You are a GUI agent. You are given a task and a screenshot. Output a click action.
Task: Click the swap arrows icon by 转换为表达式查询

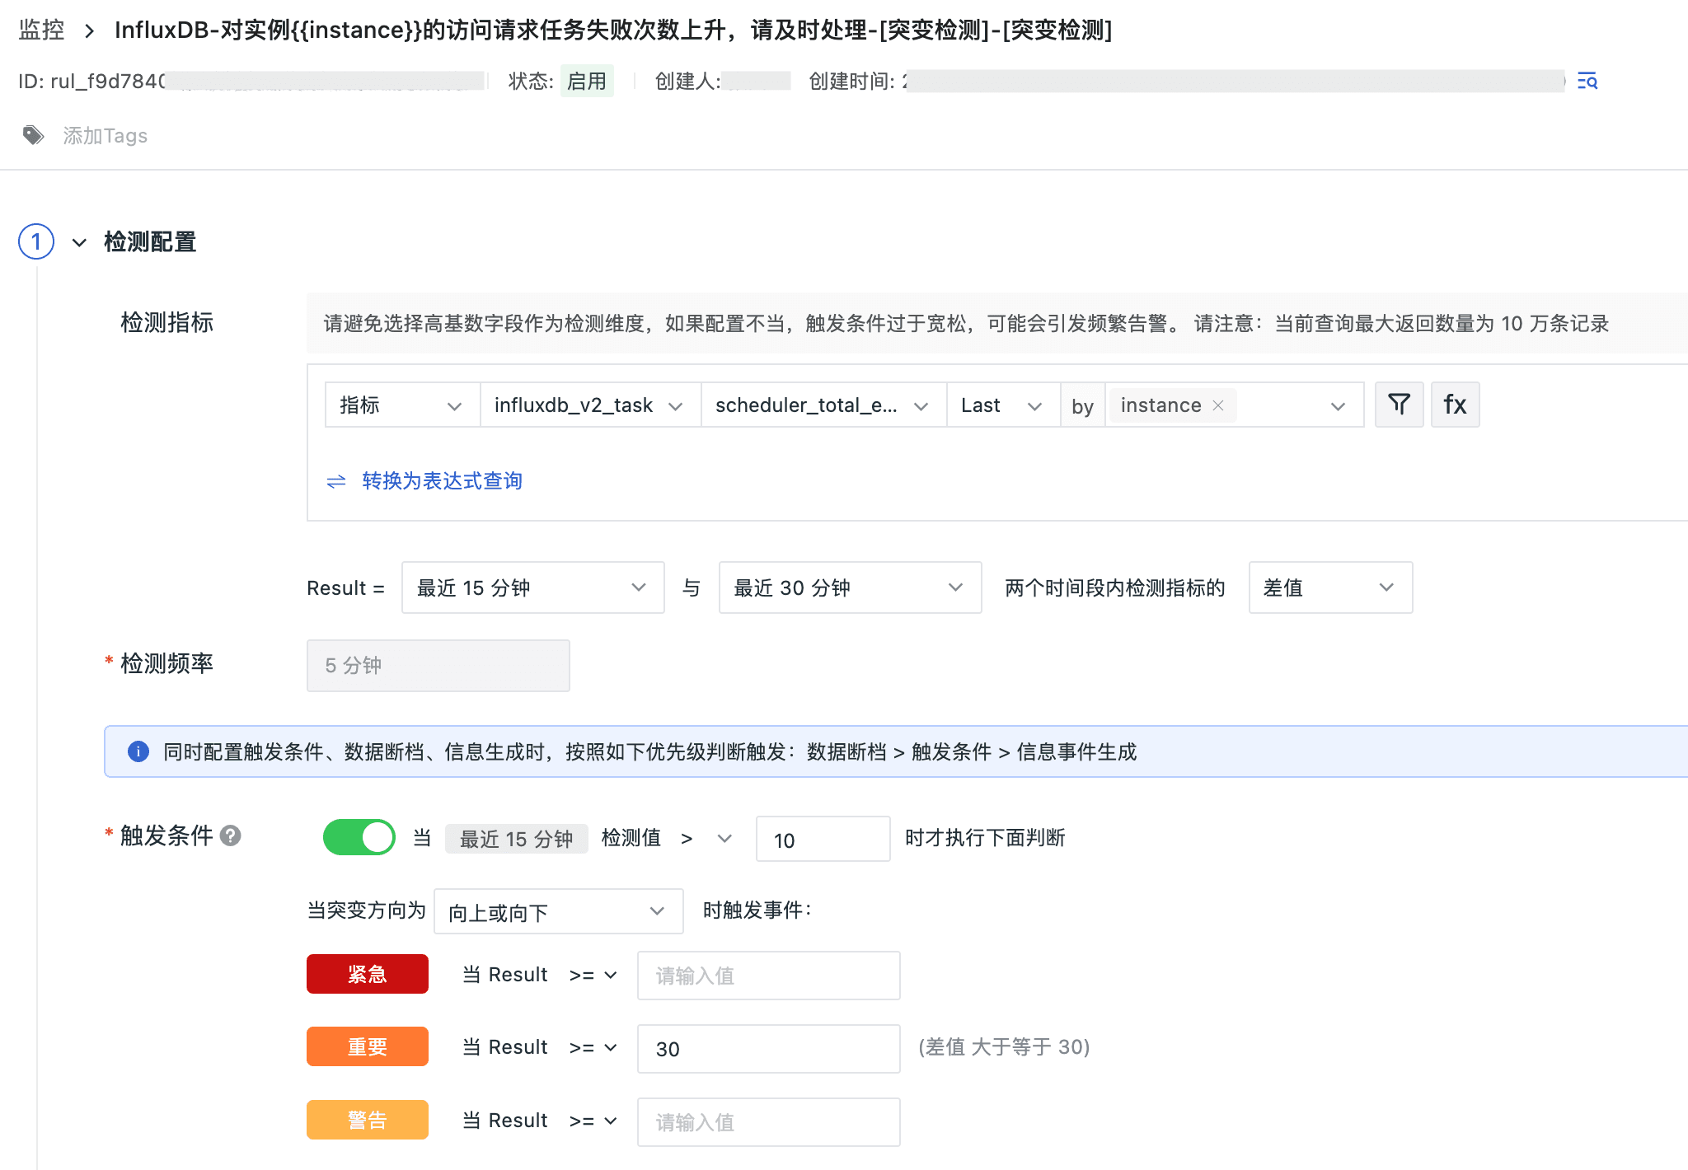pos(336,481)
